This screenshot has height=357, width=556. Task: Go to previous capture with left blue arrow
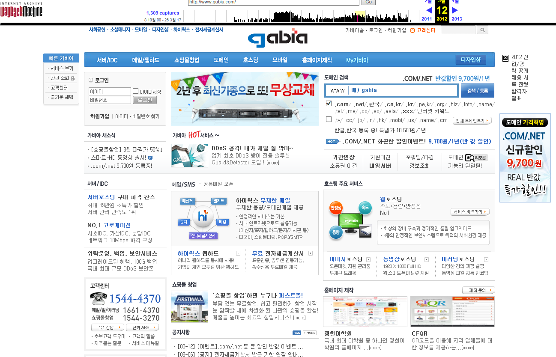pyautogui.click(x=429, y=10)
